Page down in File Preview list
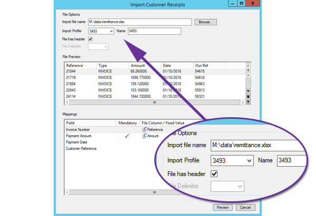 [x=248, y=97]
